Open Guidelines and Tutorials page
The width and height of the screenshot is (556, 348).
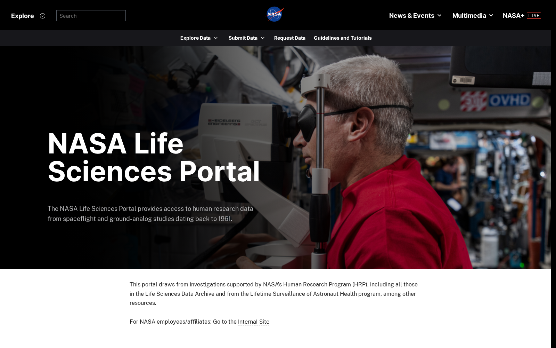(343, 38)
